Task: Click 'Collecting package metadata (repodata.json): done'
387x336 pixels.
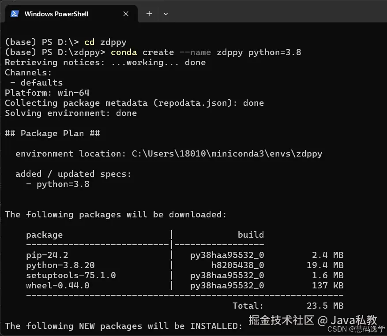Action: click(x=134, y=103)
